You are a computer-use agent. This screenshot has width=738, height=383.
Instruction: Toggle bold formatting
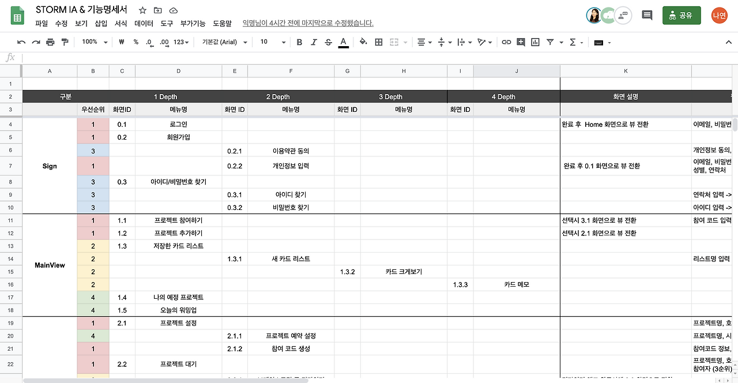point(299,42)
